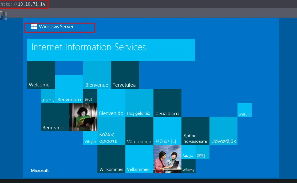297x183 pixels.
Task: Select the Hungarian Üdvözöljük tile
Action: tap(223, 131)
